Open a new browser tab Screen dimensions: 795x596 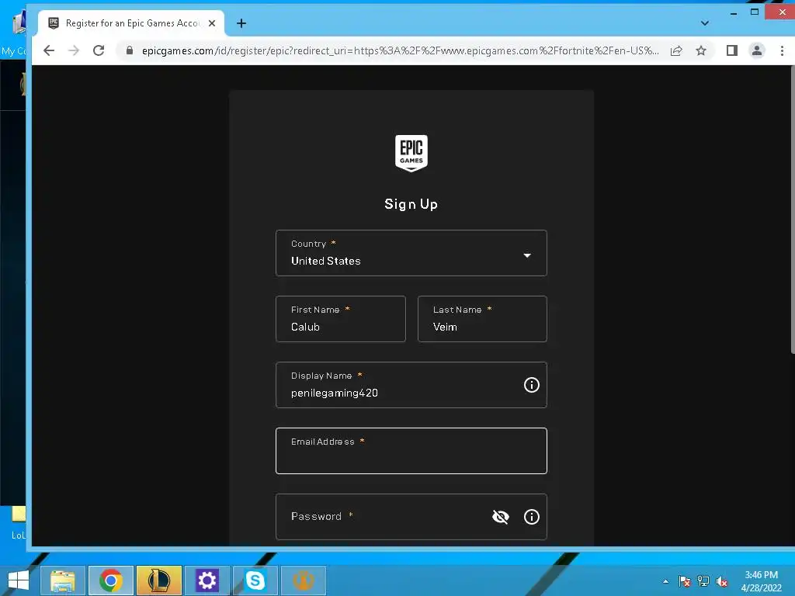(241, 23)
